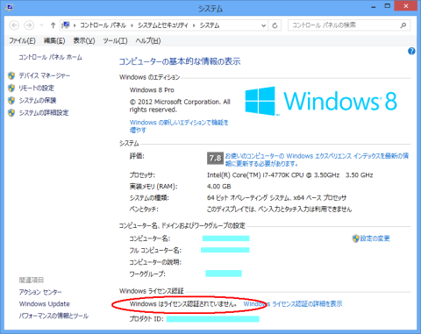
Task: Click the 設定の変更 link
Action: click(x=375, y=238)
